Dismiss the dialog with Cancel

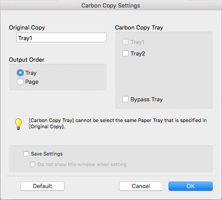(141, 186)
